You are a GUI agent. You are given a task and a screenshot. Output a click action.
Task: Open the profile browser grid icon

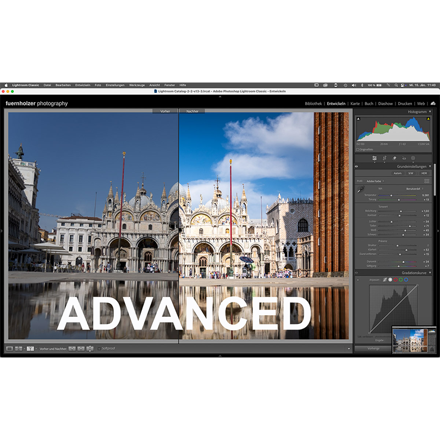pyautogui.click(x=426, y=180)
